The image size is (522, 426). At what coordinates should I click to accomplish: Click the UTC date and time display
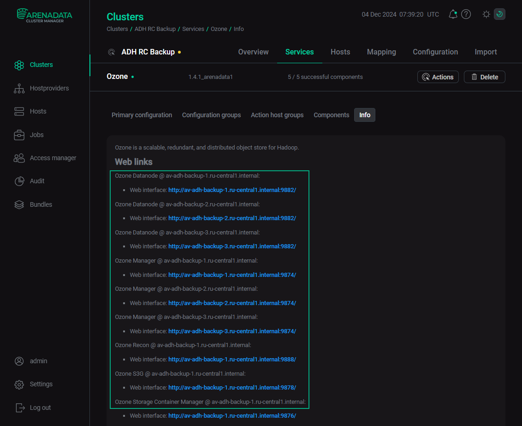tap(400, 14)
